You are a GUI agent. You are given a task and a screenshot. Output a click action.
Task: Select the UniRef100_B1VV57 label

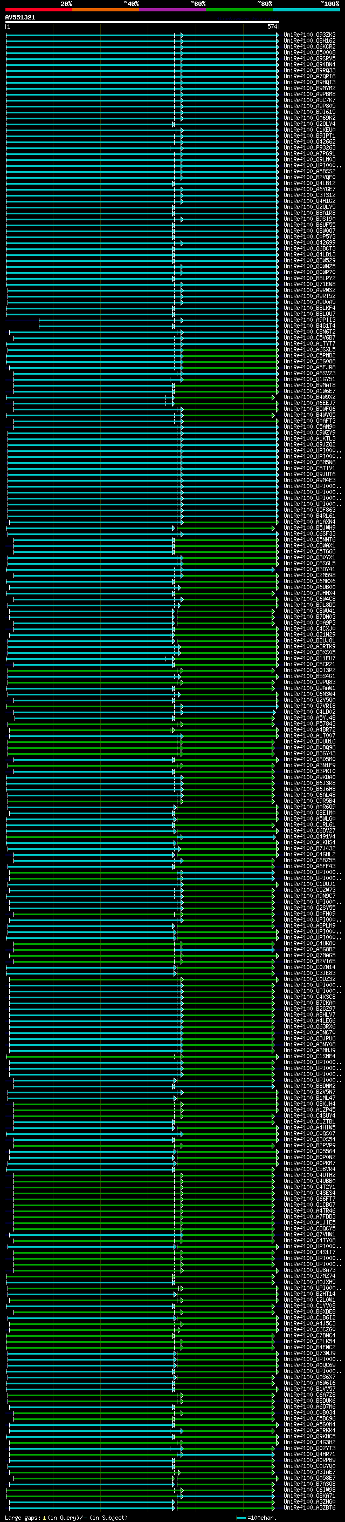[x=309, y=1389]
